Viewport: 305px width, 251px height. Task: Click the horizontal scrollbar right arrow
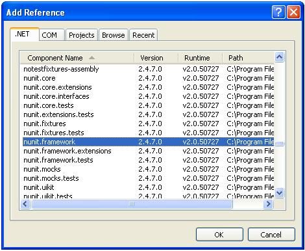click(268, 204)
